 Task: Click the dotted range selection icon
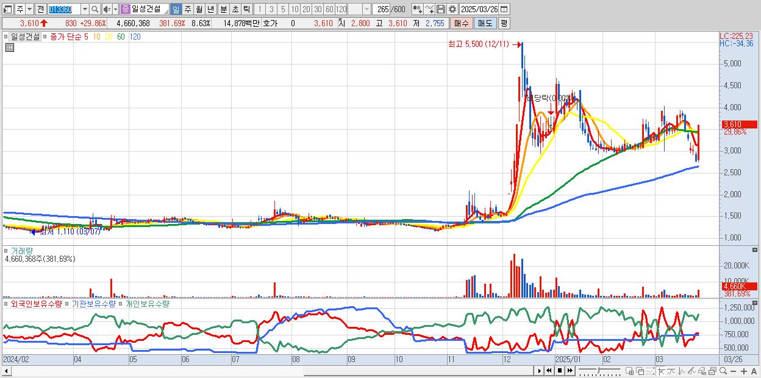[x=651, y=371]
